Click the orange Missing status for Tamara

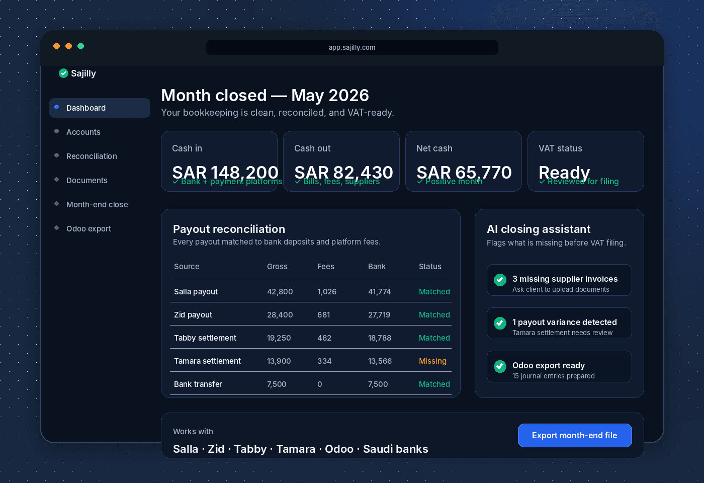(432, 361)
